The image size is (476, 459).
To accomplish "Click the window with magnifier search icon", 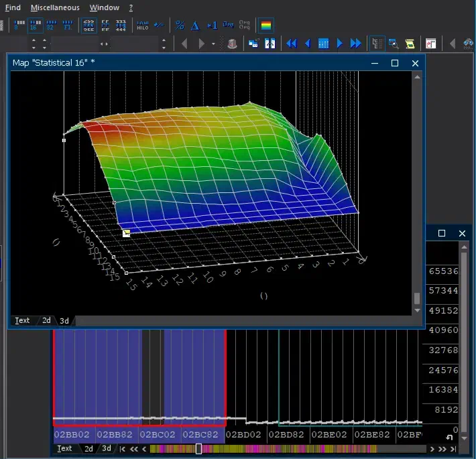I will (394, 44).
